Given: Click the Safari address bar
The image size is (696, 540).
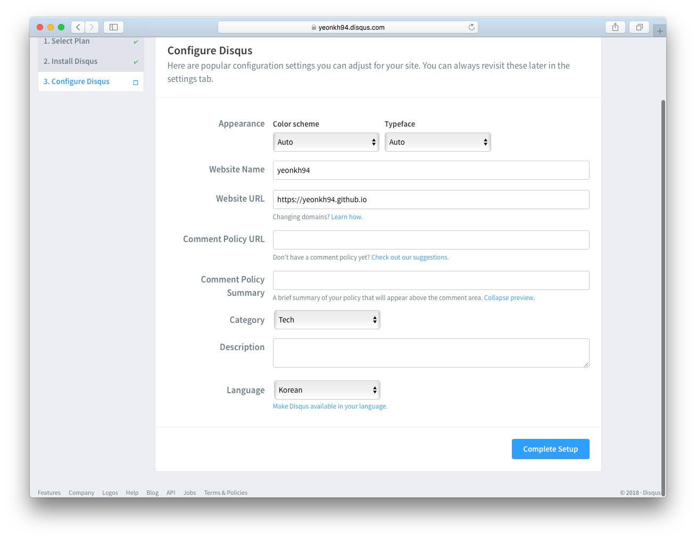Looking at the screenshot, I should tap(348, 27).
